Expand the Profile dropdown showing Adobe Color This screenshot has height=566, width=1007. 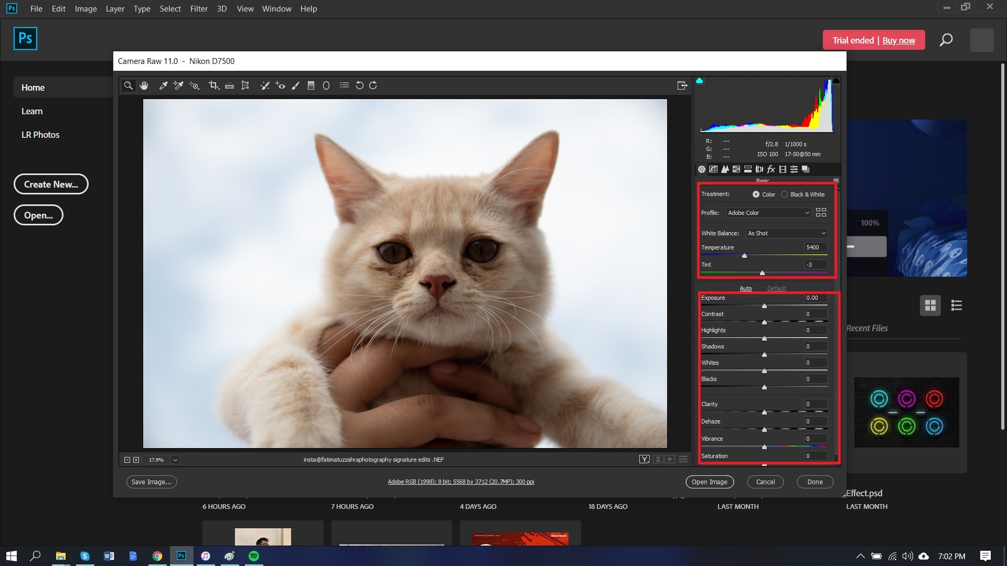pyautogui.click(x=768, y=213)
